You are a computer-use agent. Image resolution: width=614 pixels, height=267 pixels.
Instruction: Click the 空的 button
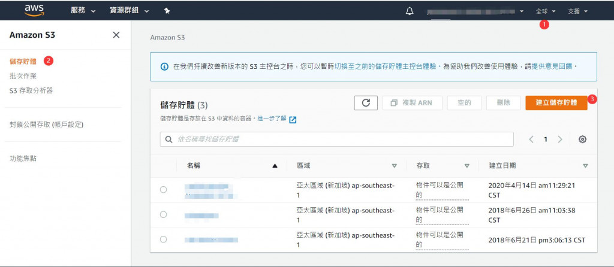click(464, 103)
